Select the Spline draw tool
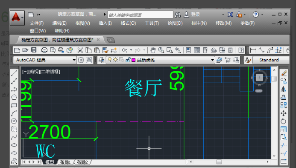 click(14, 137)
